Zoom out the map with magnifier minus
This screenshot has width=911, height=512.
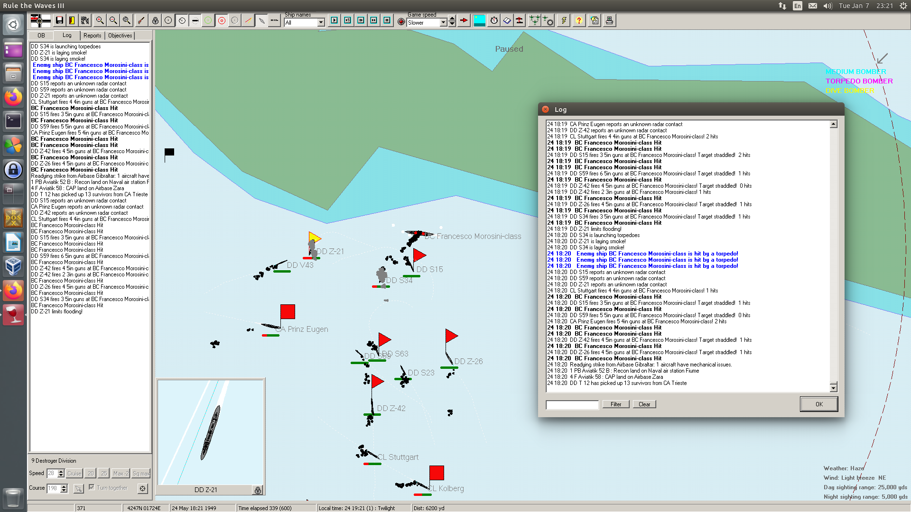pyautogui.click(x=113, y=20)
